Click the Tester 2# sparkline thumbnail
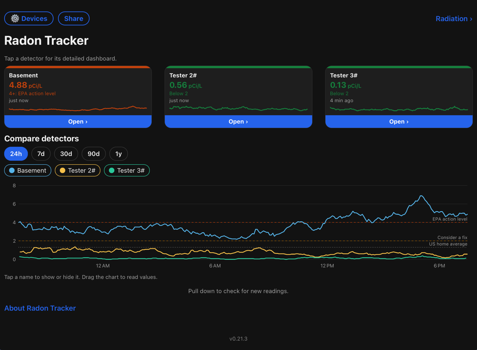This screenshot has height=350, width=477. click(238, 109)
